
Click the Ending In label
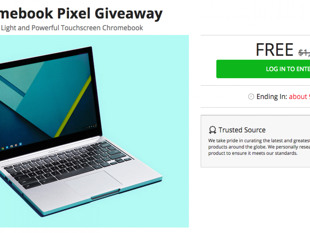(272, 97)
